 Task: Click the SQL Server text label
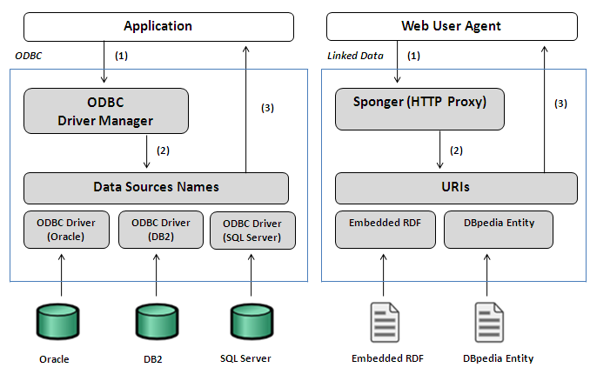pos(245,358)
